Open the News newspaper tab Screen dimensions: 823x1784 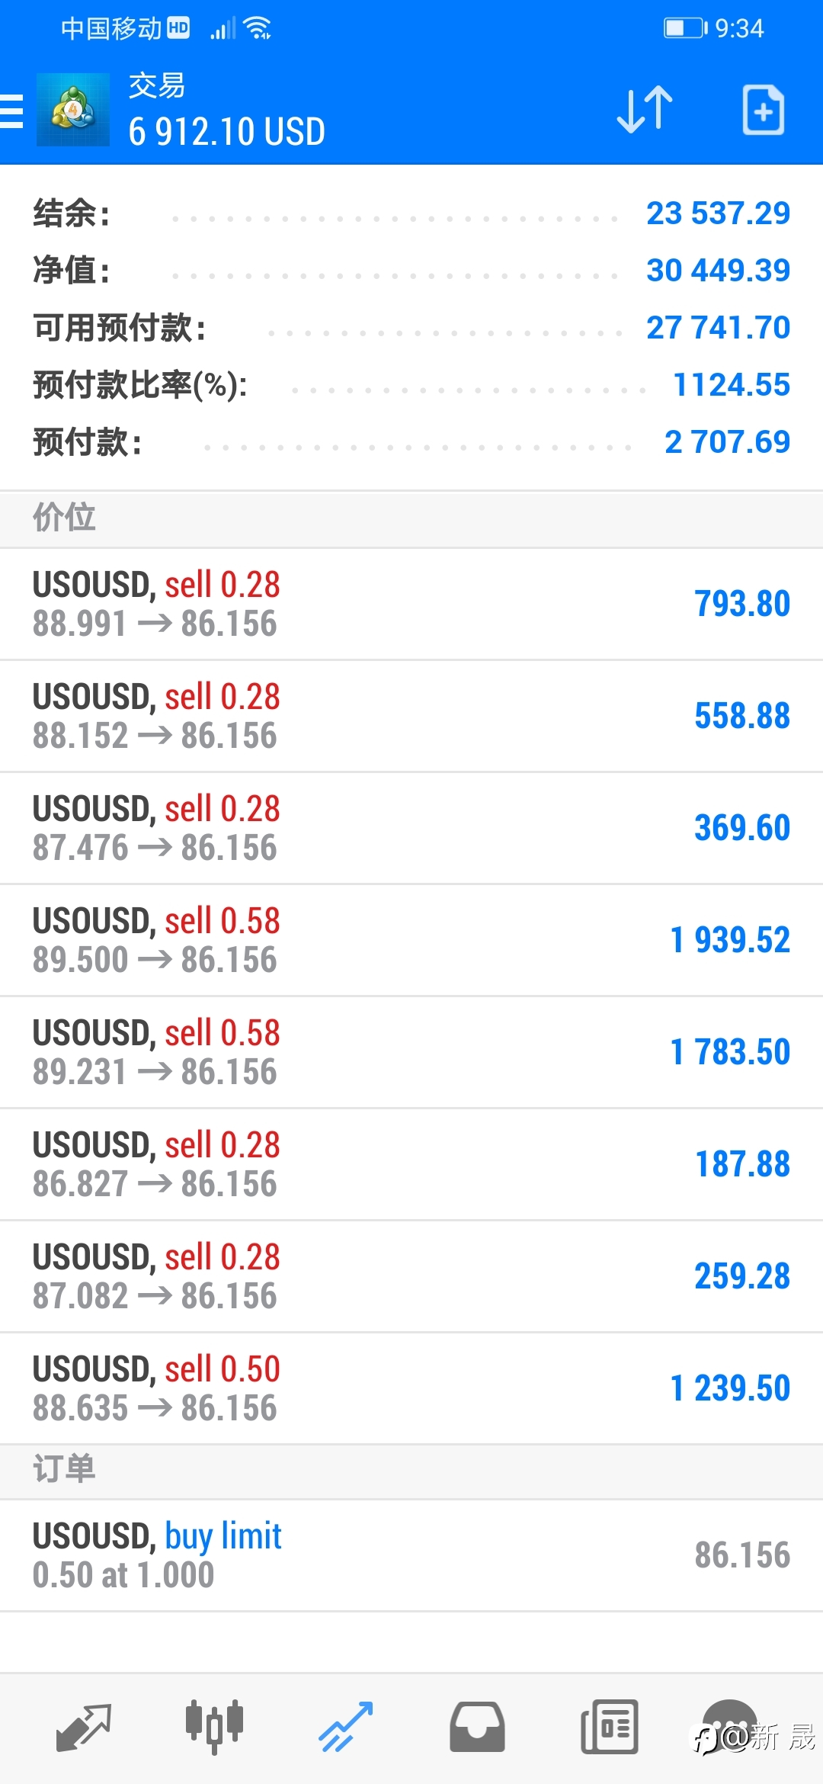pyautogui.click(x=609, y=1727)
